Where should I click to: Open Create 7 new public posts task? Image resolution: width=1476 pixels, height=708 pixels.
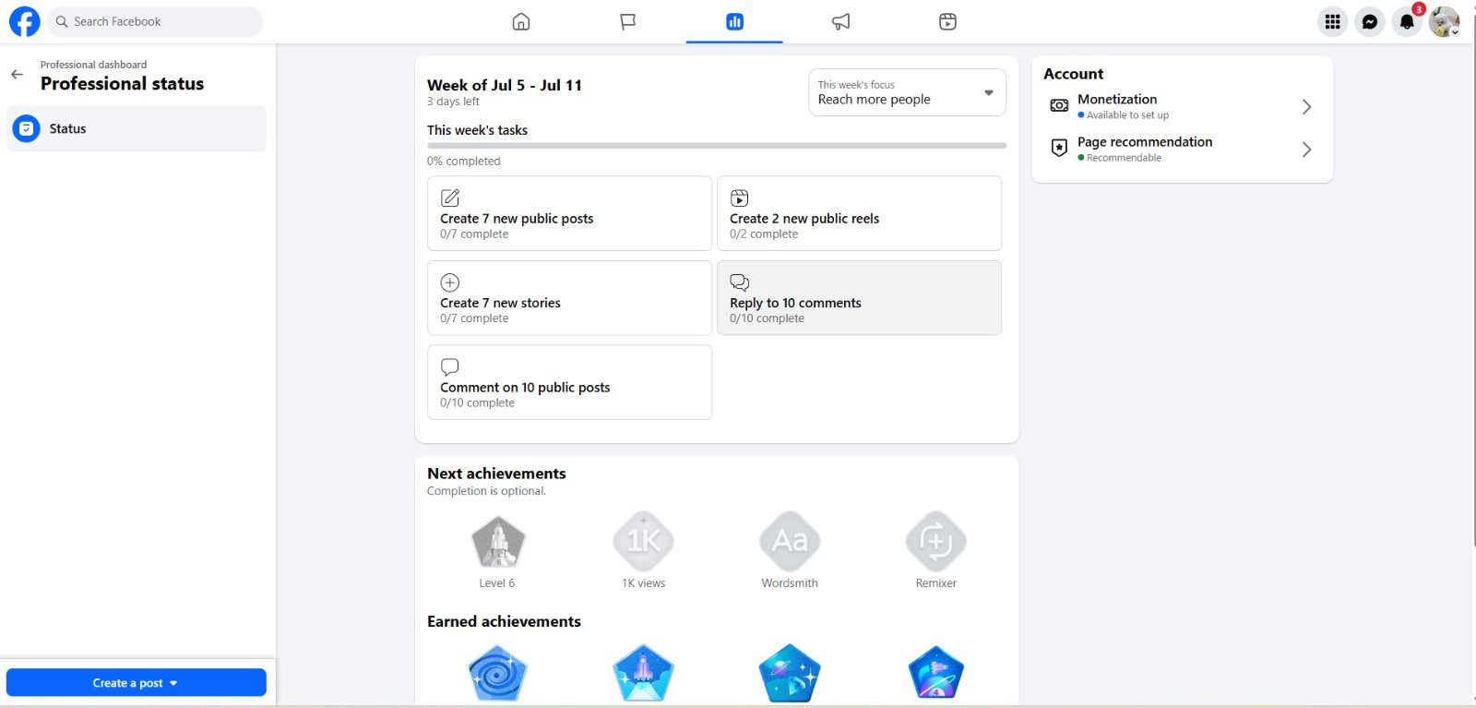[569, 213]
